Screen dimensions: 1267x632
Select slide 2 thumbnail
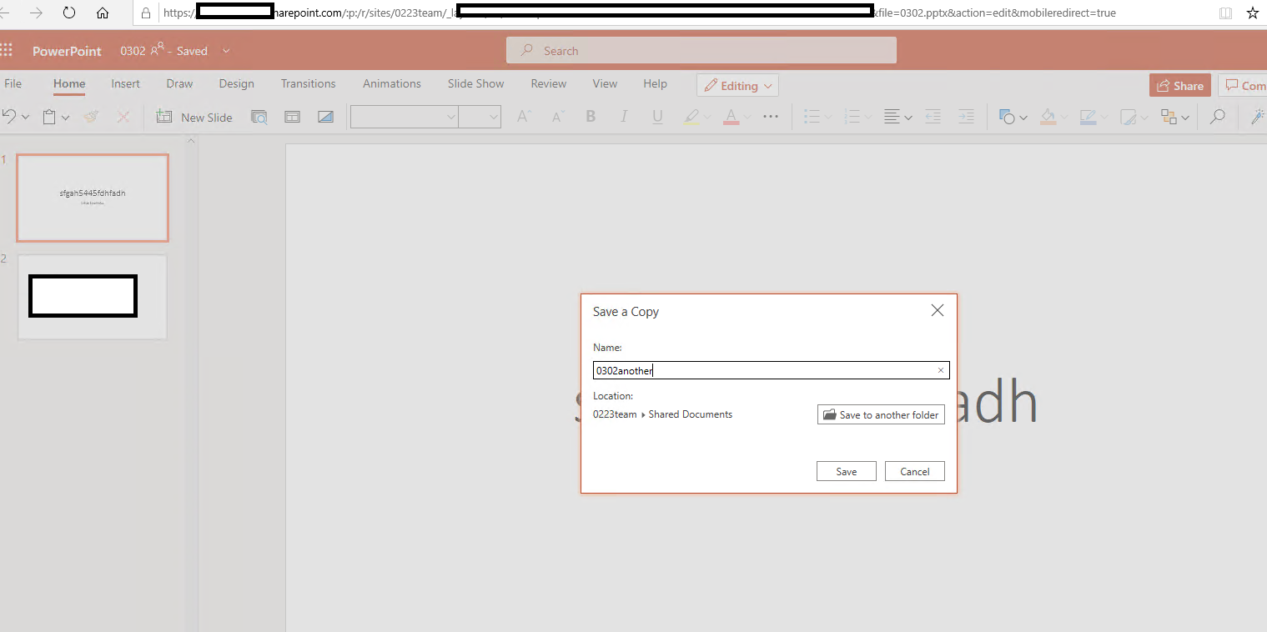[x=92, y=296]
